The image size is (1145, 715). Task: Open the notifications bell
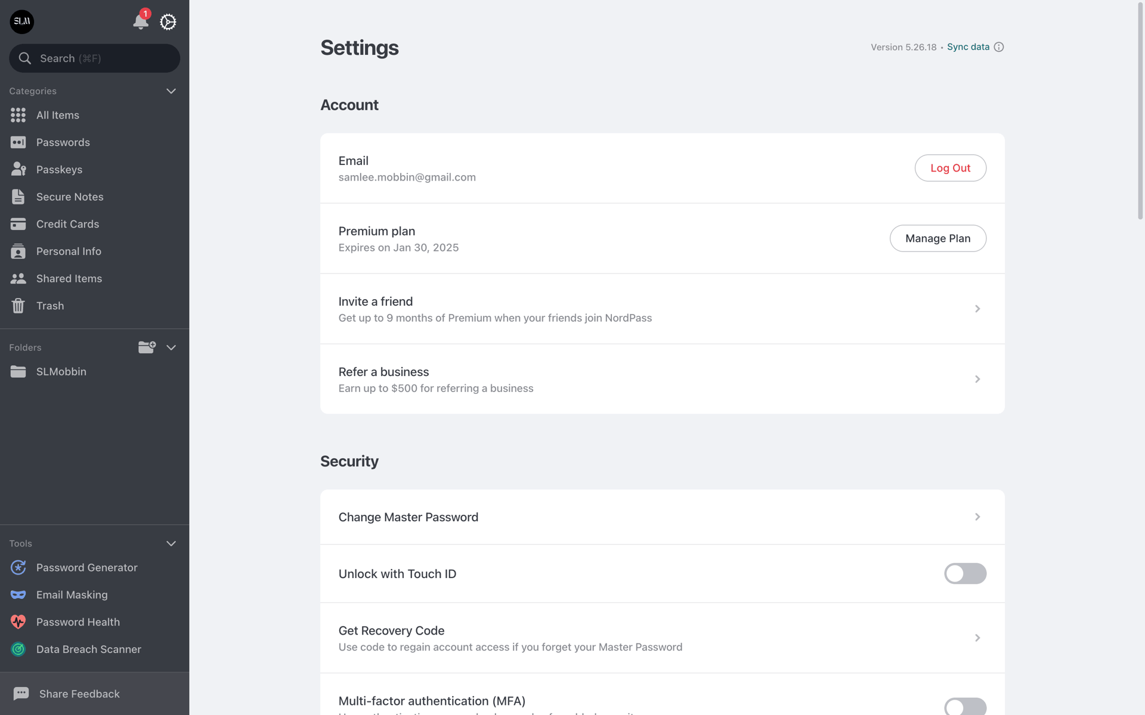[140, 21]
